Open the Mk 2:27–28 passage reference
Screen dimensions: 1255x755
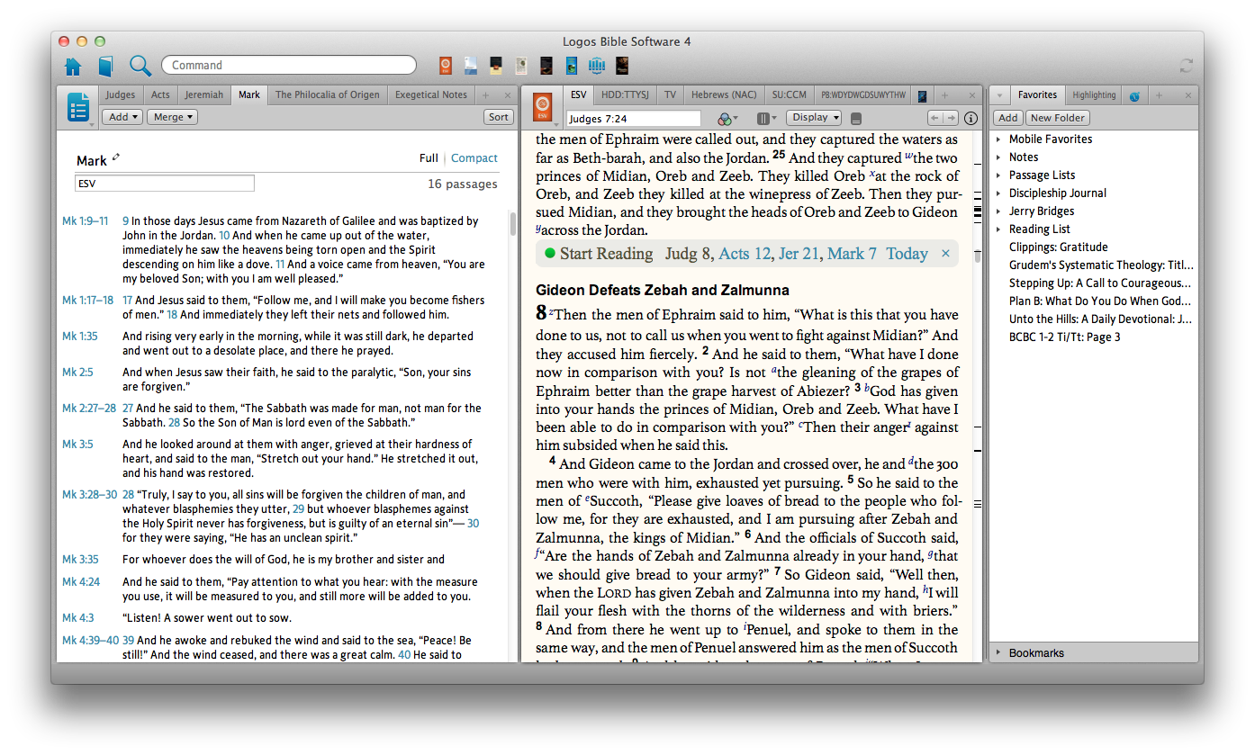coord(87,409)
